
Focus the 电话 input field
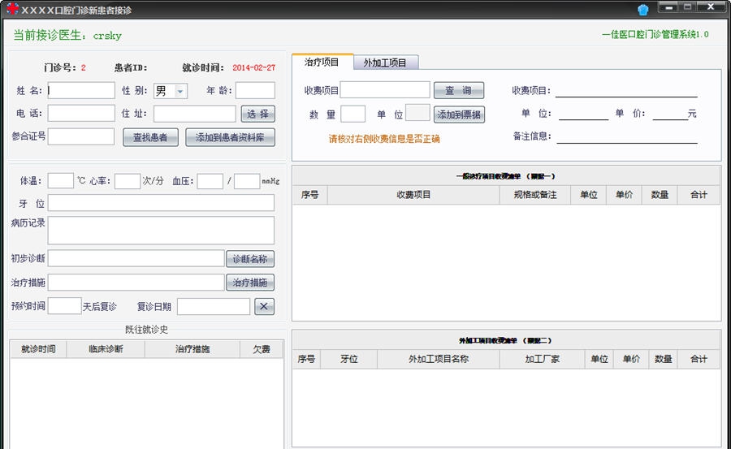(81, 114)
